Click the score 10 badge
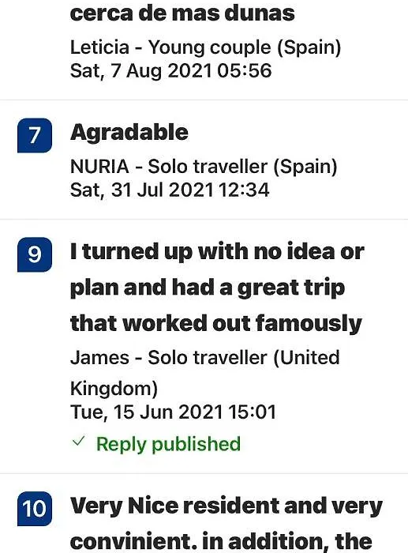 coord(35,509)
